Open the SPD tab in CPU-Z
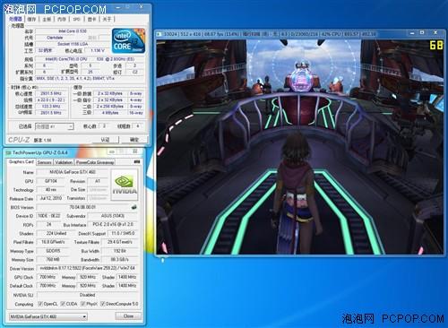 (x=76, y=19)
